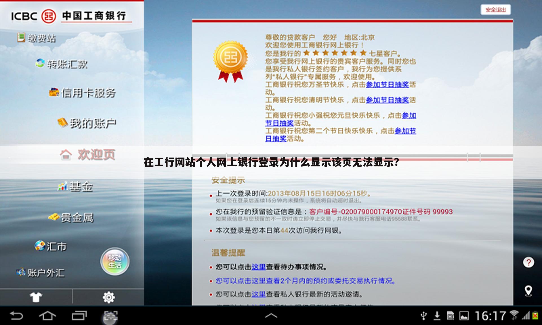Click the 七星客户 star rating line
Screen dimensions: 542x325
333,53
